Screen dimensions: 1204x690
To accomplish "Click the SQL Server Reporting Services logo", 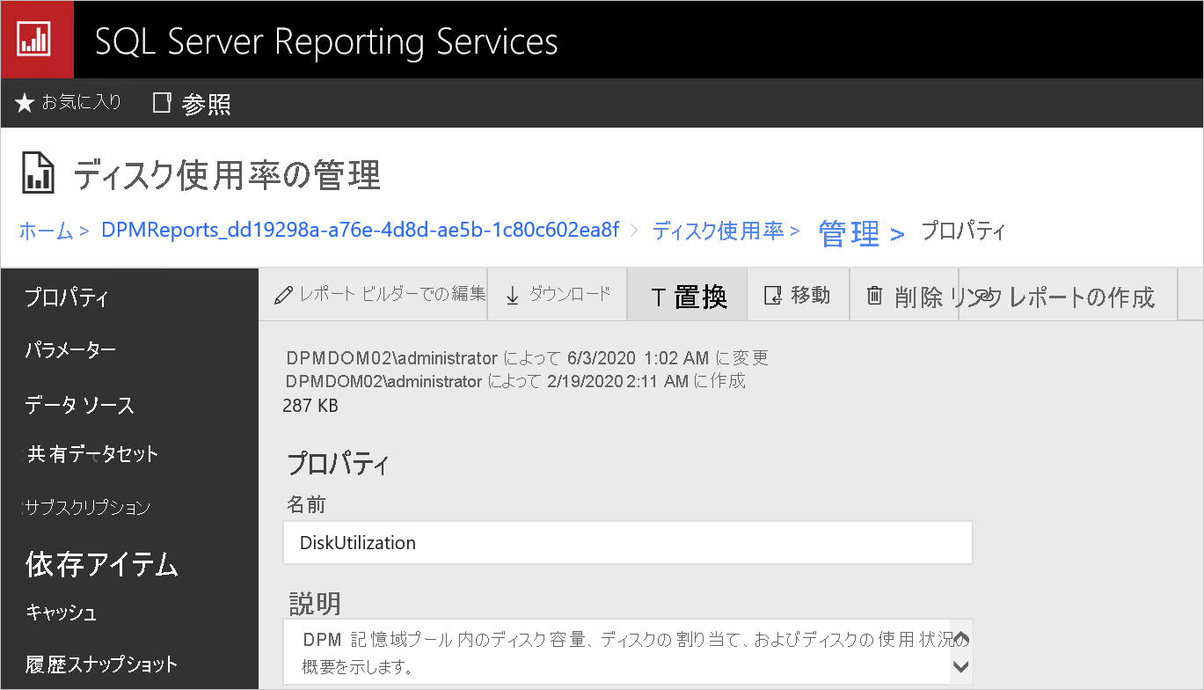I will pos(37,38).
